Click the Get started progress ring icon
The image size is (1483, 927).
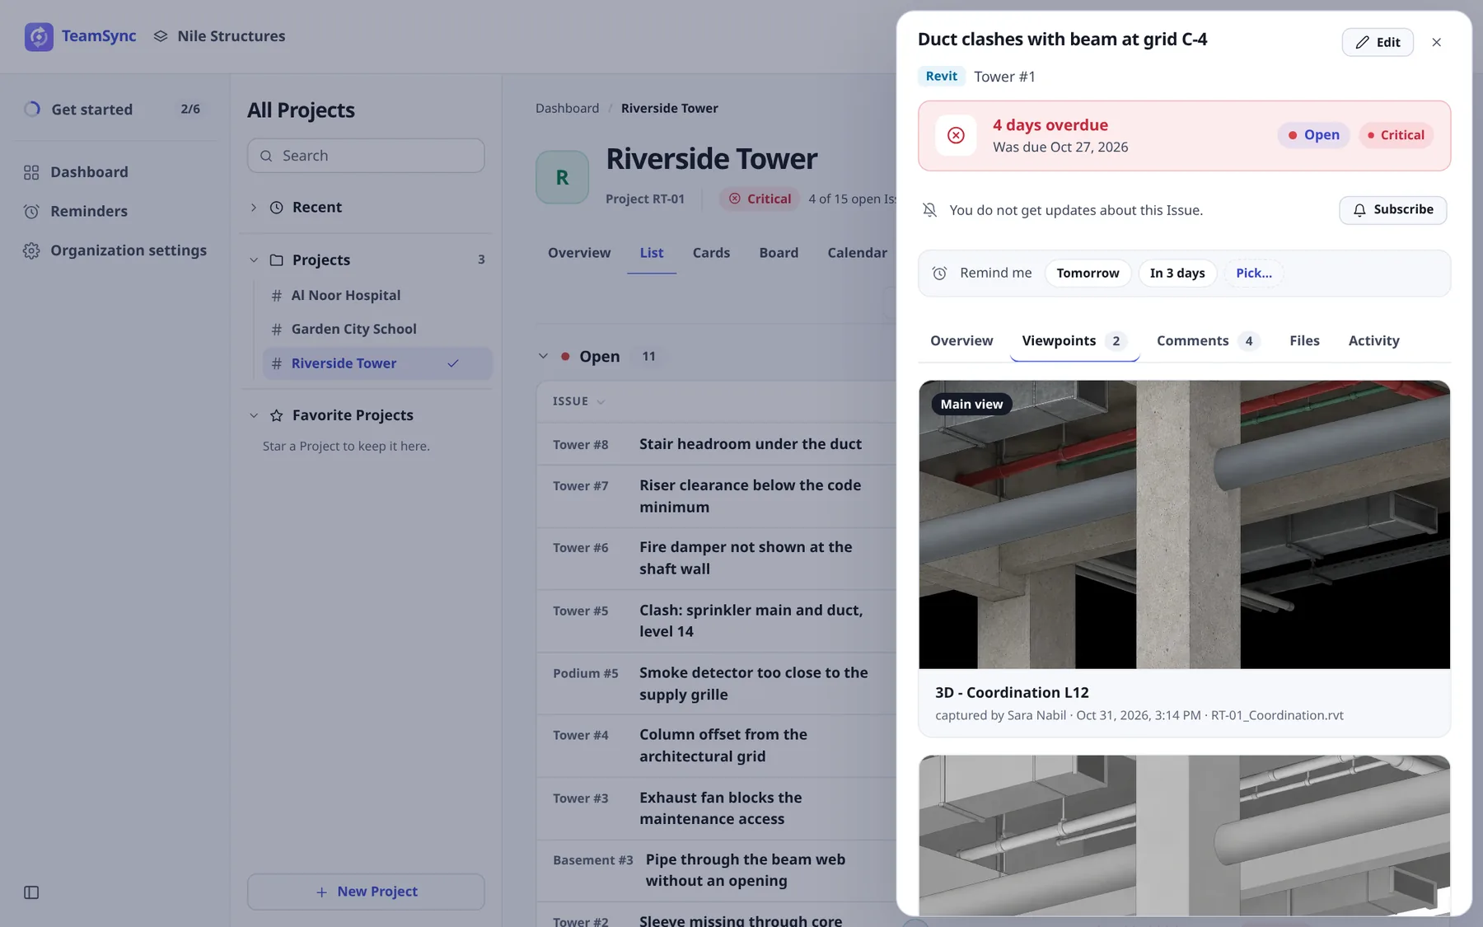[x=32, y=109]
